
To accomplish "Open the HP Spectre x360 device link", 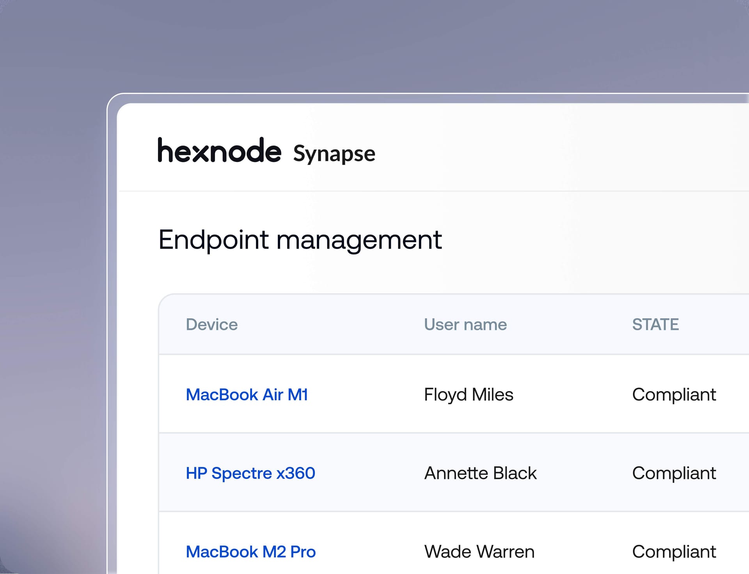I will 250,473.
